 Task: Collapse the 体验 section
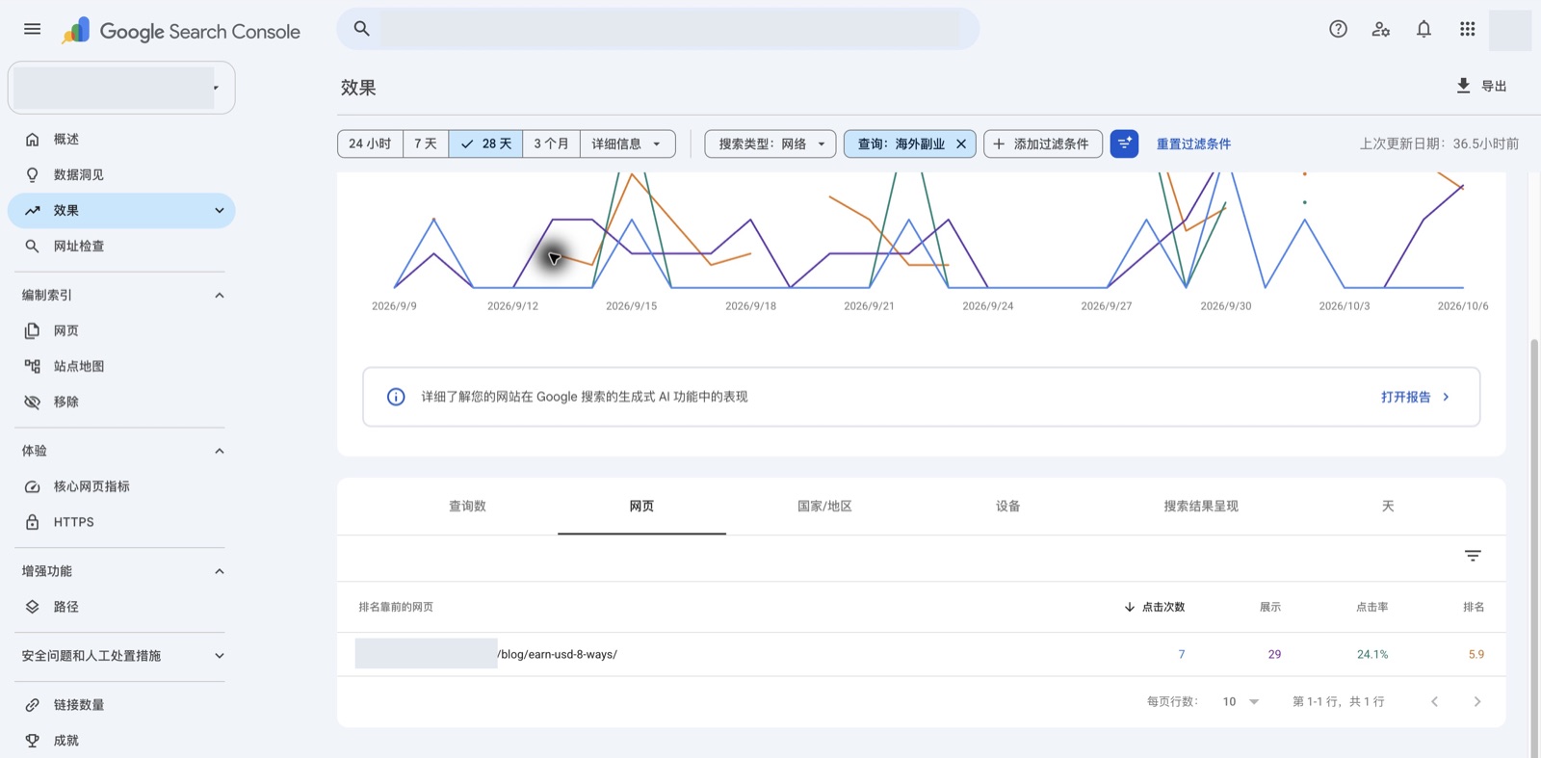click(x=220, y=451)
